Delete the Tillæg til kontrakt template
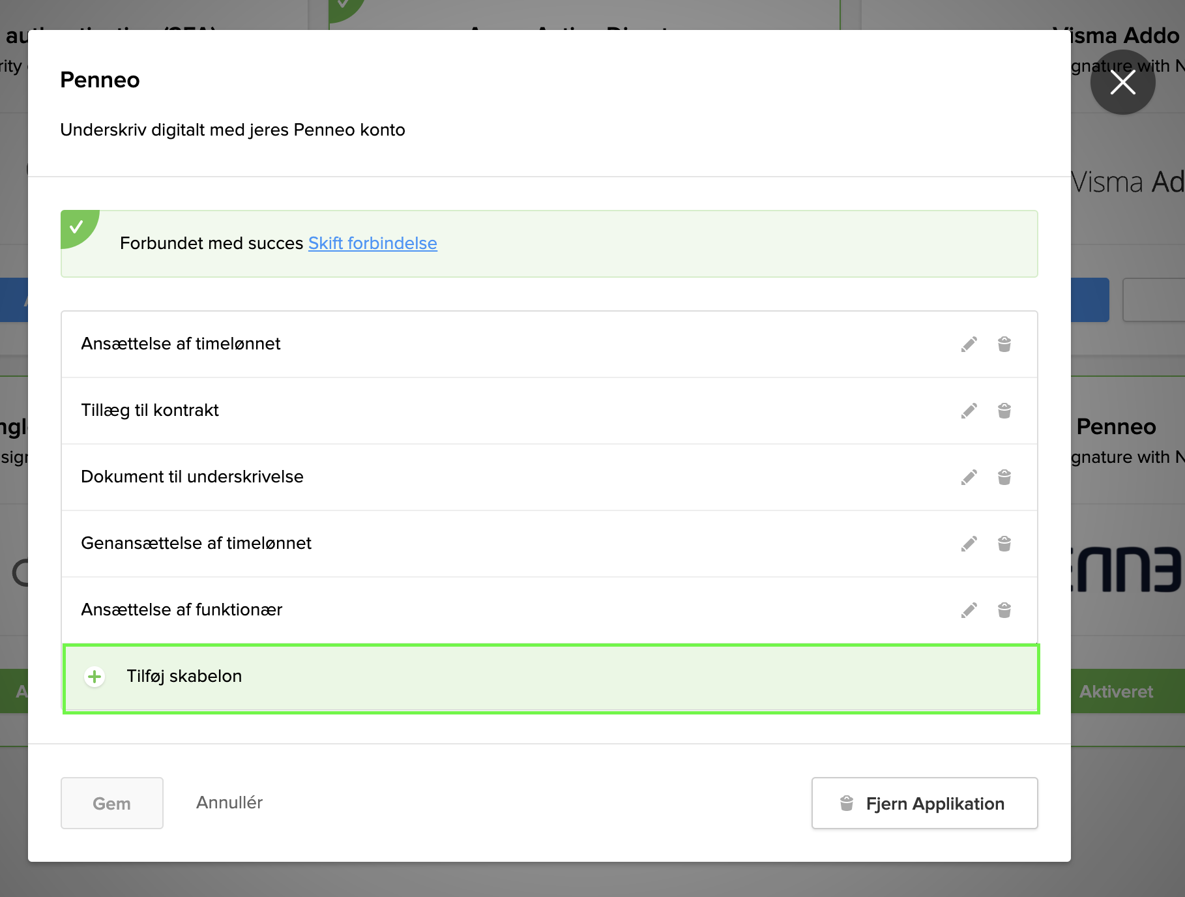This screenshot has height=897, width=1185. click(1004, 411)
